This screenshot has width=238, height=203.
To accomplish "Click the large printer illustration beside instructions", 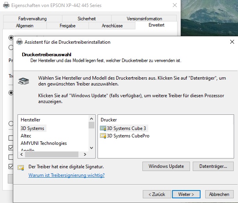I will pos(23,81).
